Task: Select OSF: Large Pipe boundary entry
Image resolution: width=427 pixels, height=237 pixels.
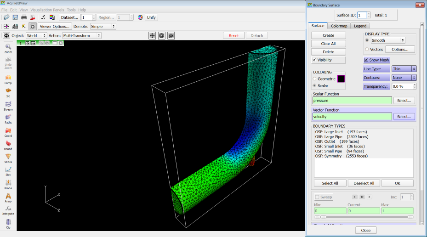Action: point(342,137)
